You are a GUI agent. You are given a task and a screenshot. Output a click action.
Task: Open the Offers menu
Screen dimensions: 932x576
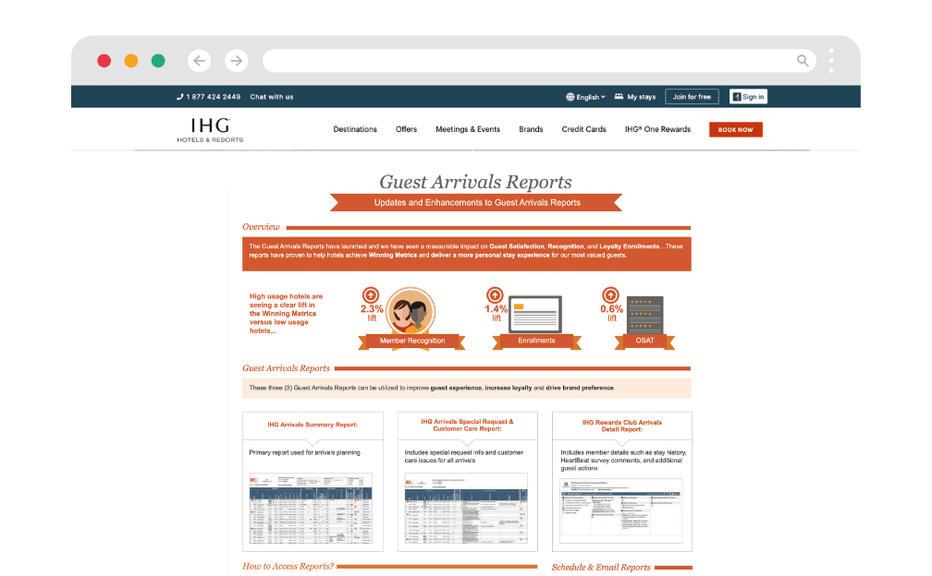tap(407, 129)
